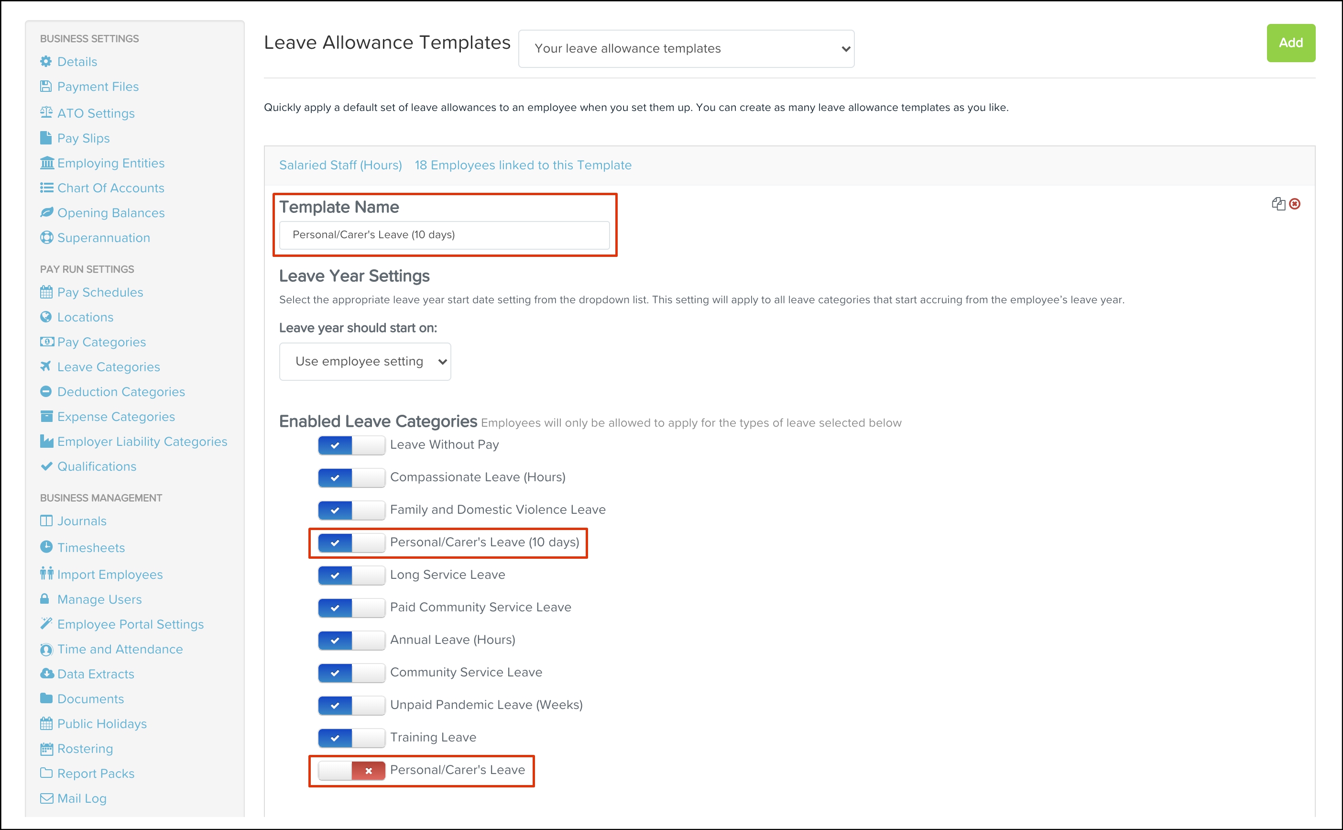This screenshot has width=1343, height=830.
Task: Click the Template Name text field
Action: pyautogui.click(x=444, y=235)
